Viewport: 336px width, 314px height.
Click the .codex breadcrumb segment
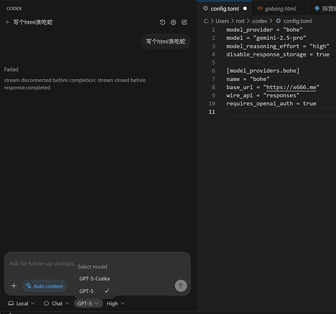[x=259, y=21]
